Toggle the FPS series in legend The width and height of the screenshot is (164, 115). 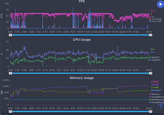click(152, 17)
